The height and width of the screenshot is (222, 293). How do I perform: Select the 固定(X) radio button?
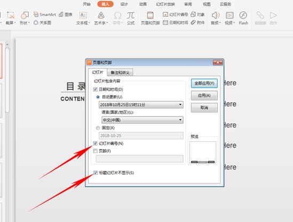pos(98,128)
